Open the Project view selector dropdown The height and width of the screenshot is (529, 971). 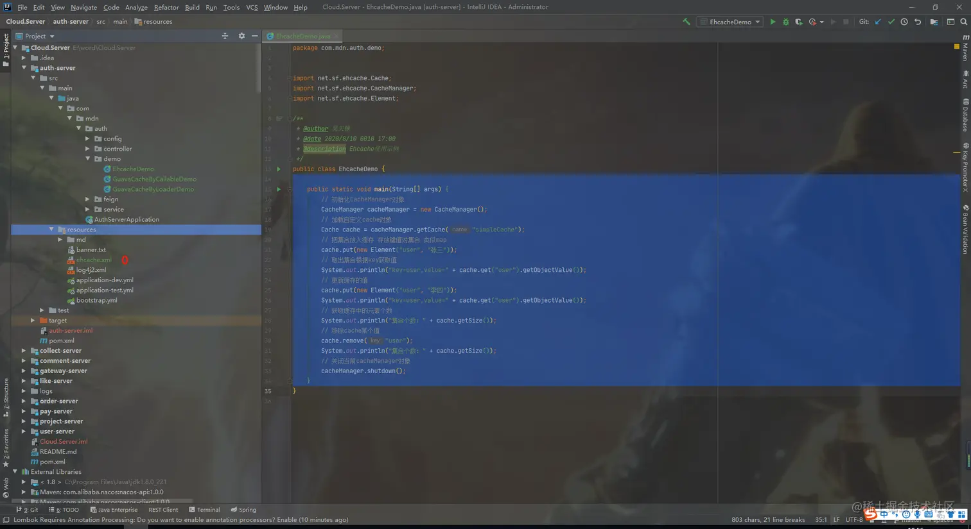point(35,36)
